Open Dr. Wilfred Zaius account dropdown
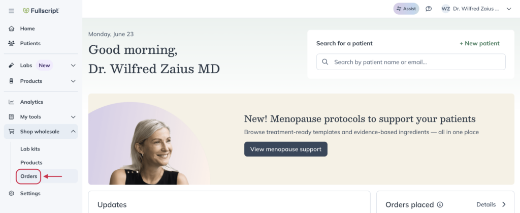 476,9
